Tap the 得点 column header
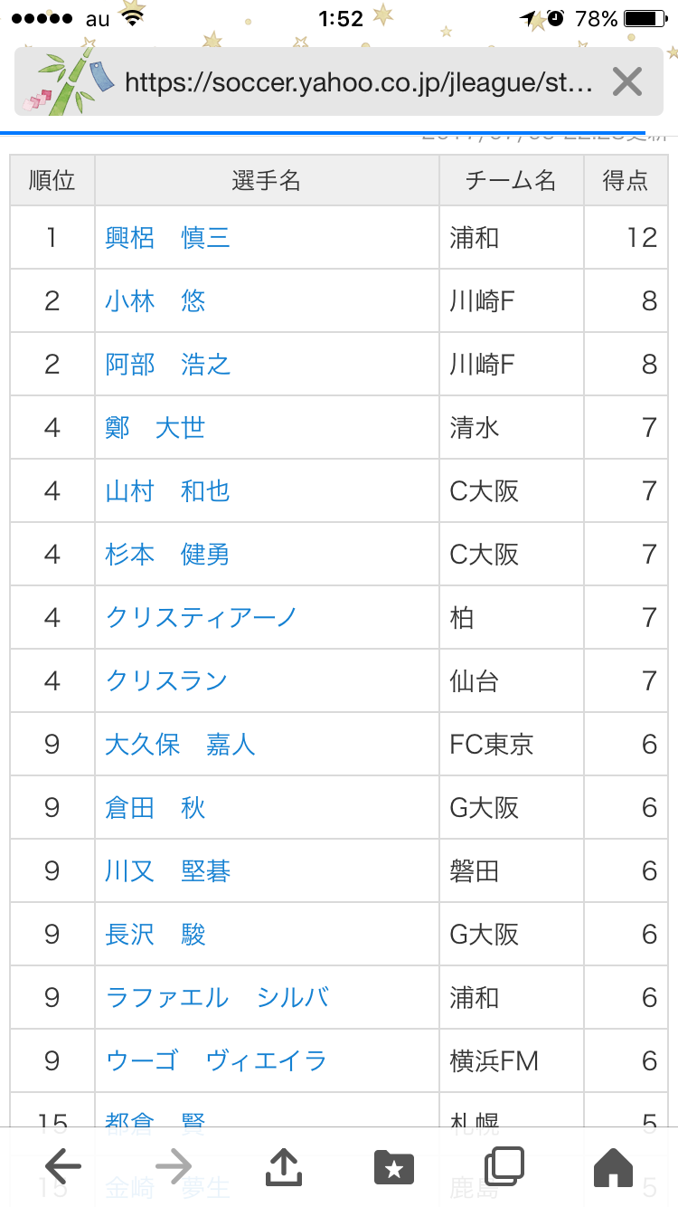Viewport: 678px width, 1207px height. point(626,180)
